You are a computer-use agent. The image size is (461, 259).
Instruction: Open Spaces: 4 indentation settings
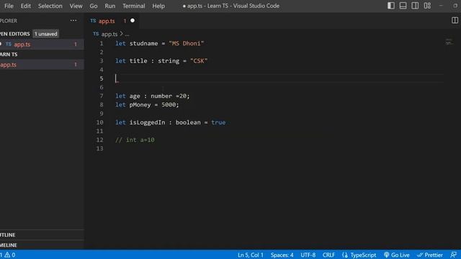coord(282,255)
